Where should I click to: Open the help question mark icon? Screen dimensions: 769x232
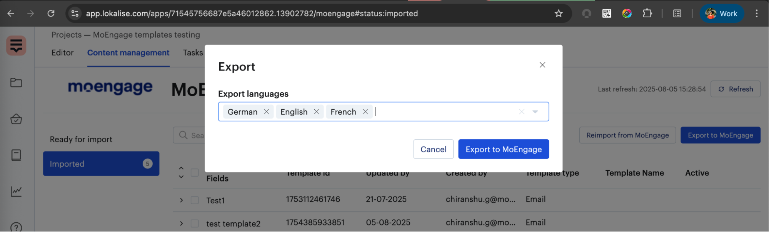click(16, 227)
